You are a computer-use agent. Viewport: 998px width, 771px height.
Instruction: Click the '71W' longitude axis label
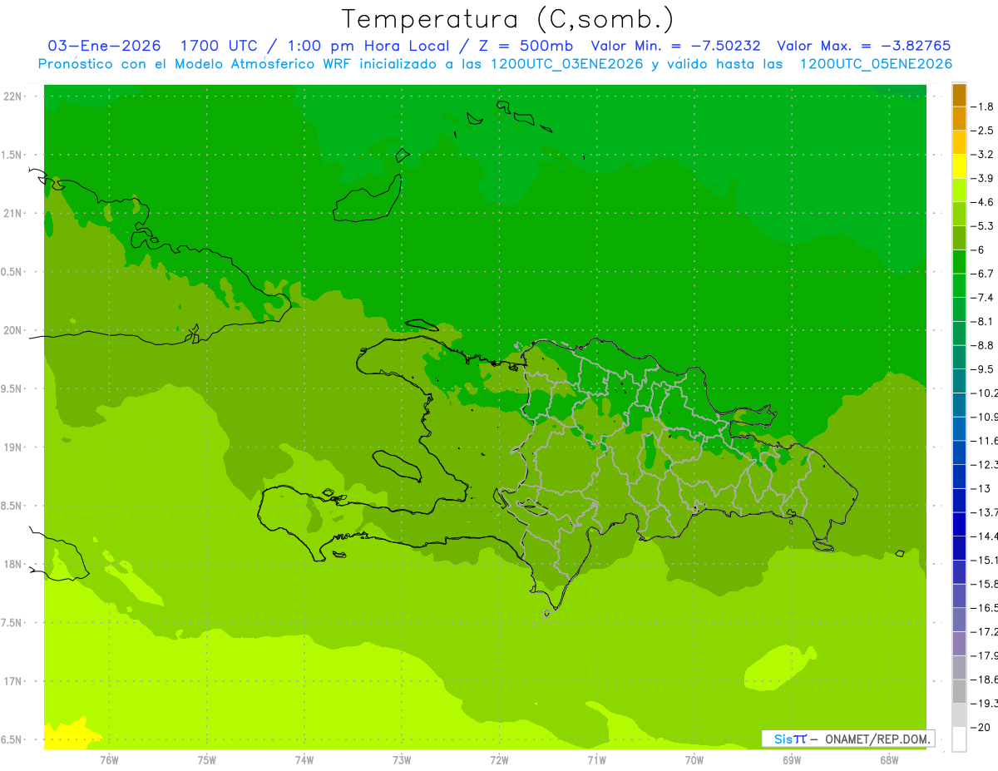coord(596,761)
